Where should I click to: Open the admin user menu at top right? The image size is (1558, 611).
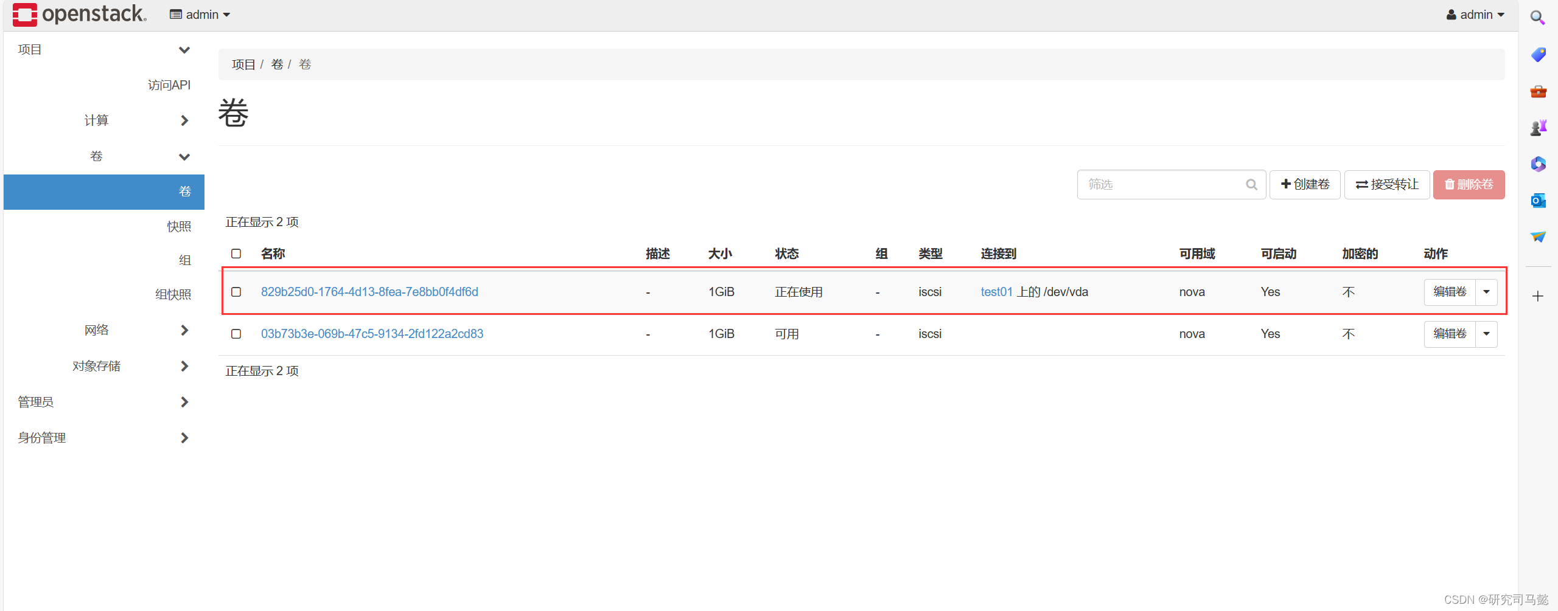1476,15
